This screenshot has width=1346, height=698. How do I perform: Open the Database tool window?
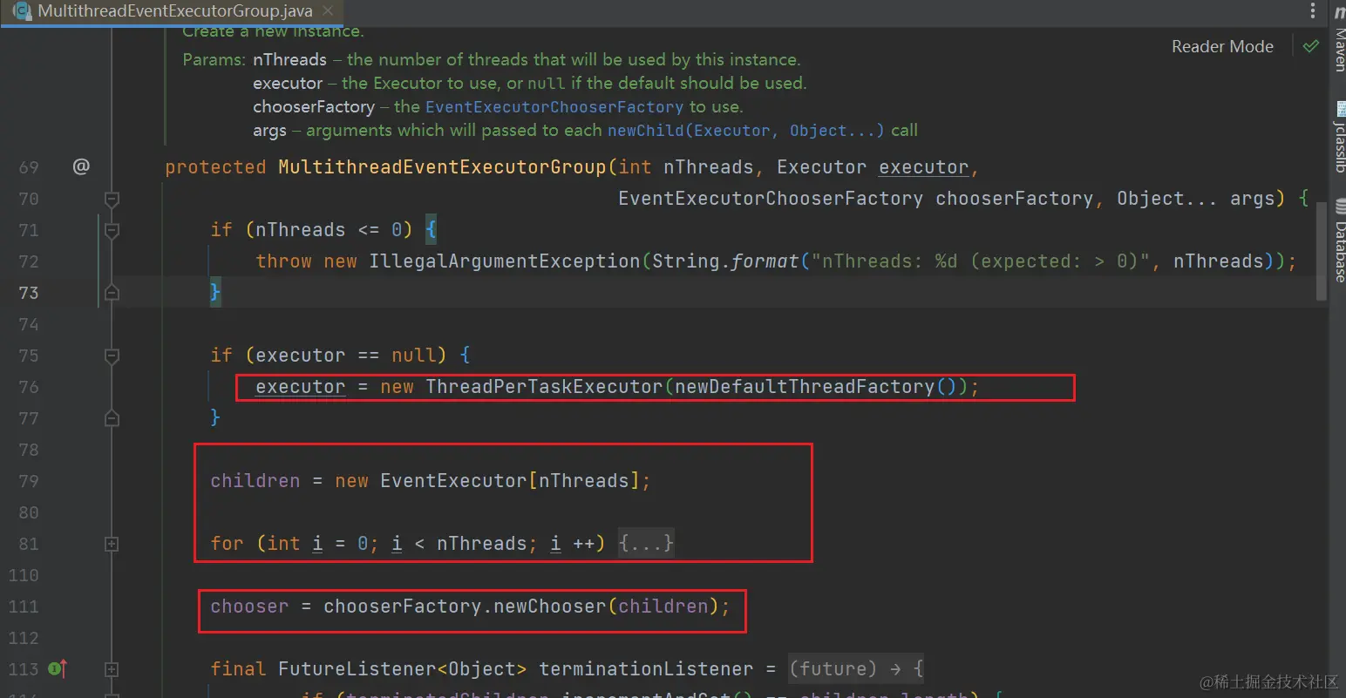point(1339,241)
